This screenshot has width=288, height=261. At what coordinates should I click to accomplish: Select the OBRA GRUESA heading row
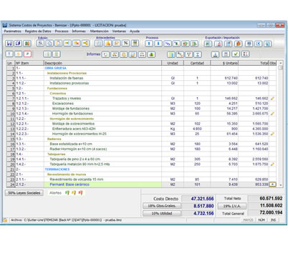pyautogui.click(x=141, y=68)
